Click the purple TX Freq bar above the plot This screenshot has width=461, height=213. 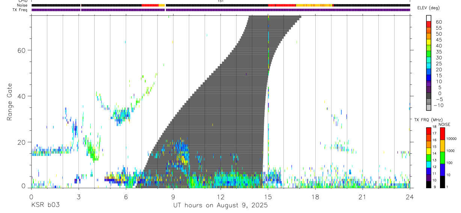coord(221,10)
